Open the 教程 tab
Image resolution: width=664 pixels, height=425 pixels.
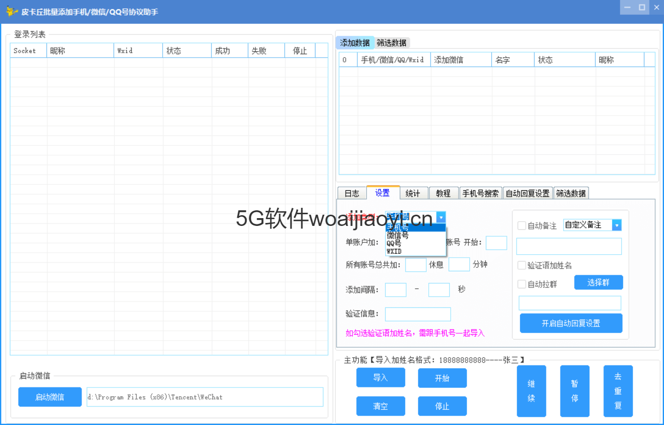click(x=443, y=193)
